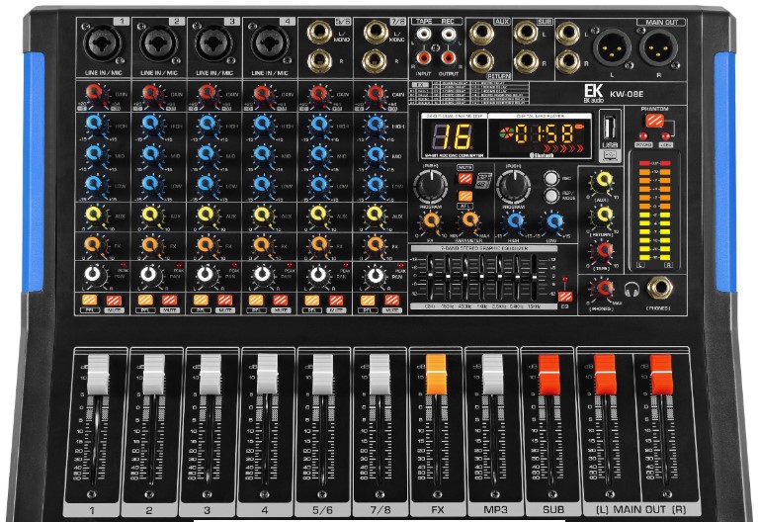Click the red SUB fader cap
The image size is (758, 522).
(549, 375)
